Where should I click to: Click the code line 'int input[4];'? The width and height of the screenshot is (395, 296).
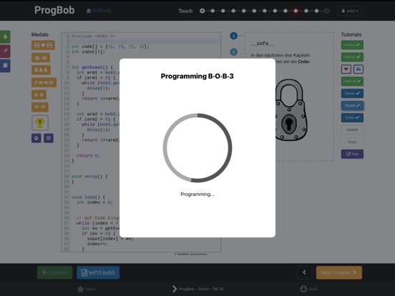[88, 52]
